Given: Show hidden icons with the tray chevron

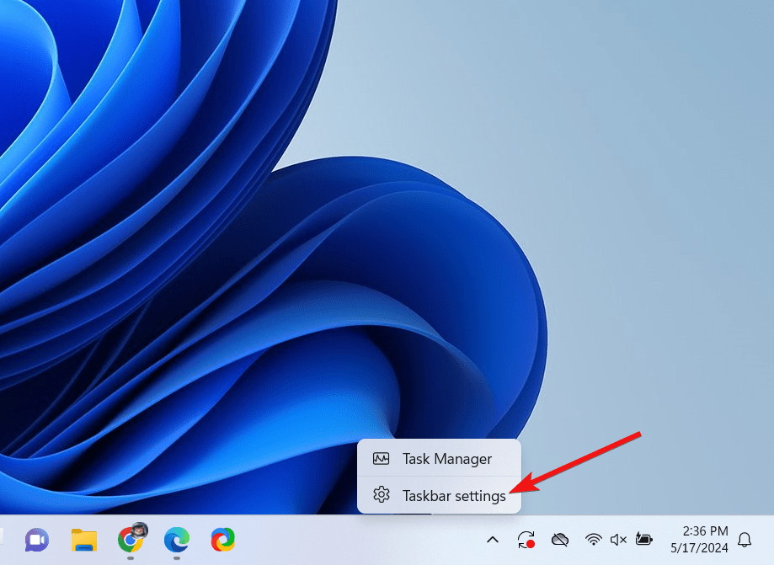Looking at the screenshot, I should 493,540.
